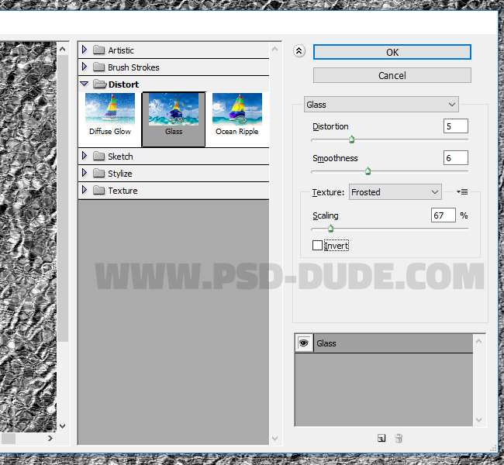Click the preview horizontal scrollbar thumb
Viewport: 504px width, 465px height.
click(9, 439)
